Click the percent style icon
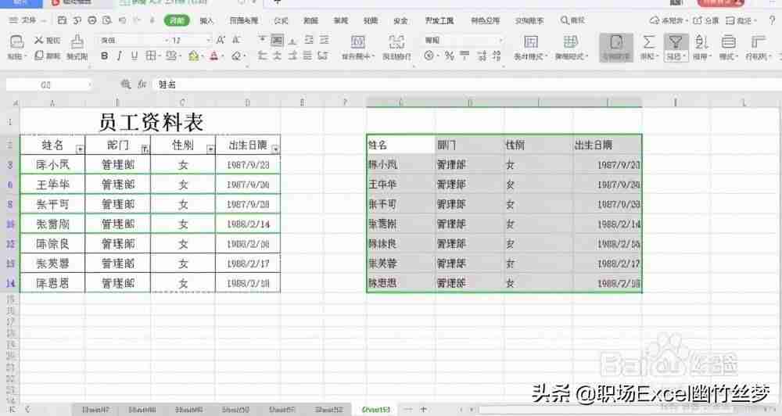The height and width of the screenshot is (416, 782). pyautogui.click(x=450, y=56)
